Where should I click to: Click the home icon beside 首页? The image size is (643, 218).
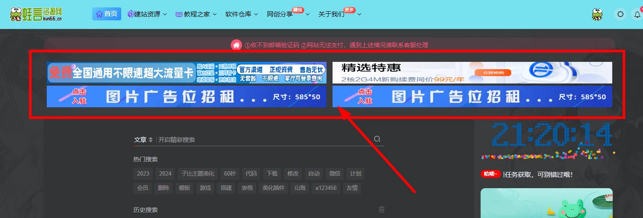[x=99, y=14]
